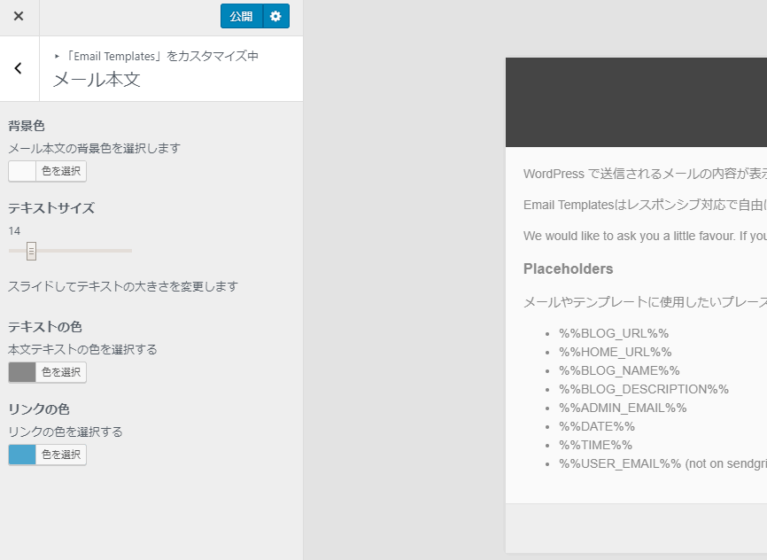
Task: Open 色を選択 button for リンクの色
Action: click(61, 455)
